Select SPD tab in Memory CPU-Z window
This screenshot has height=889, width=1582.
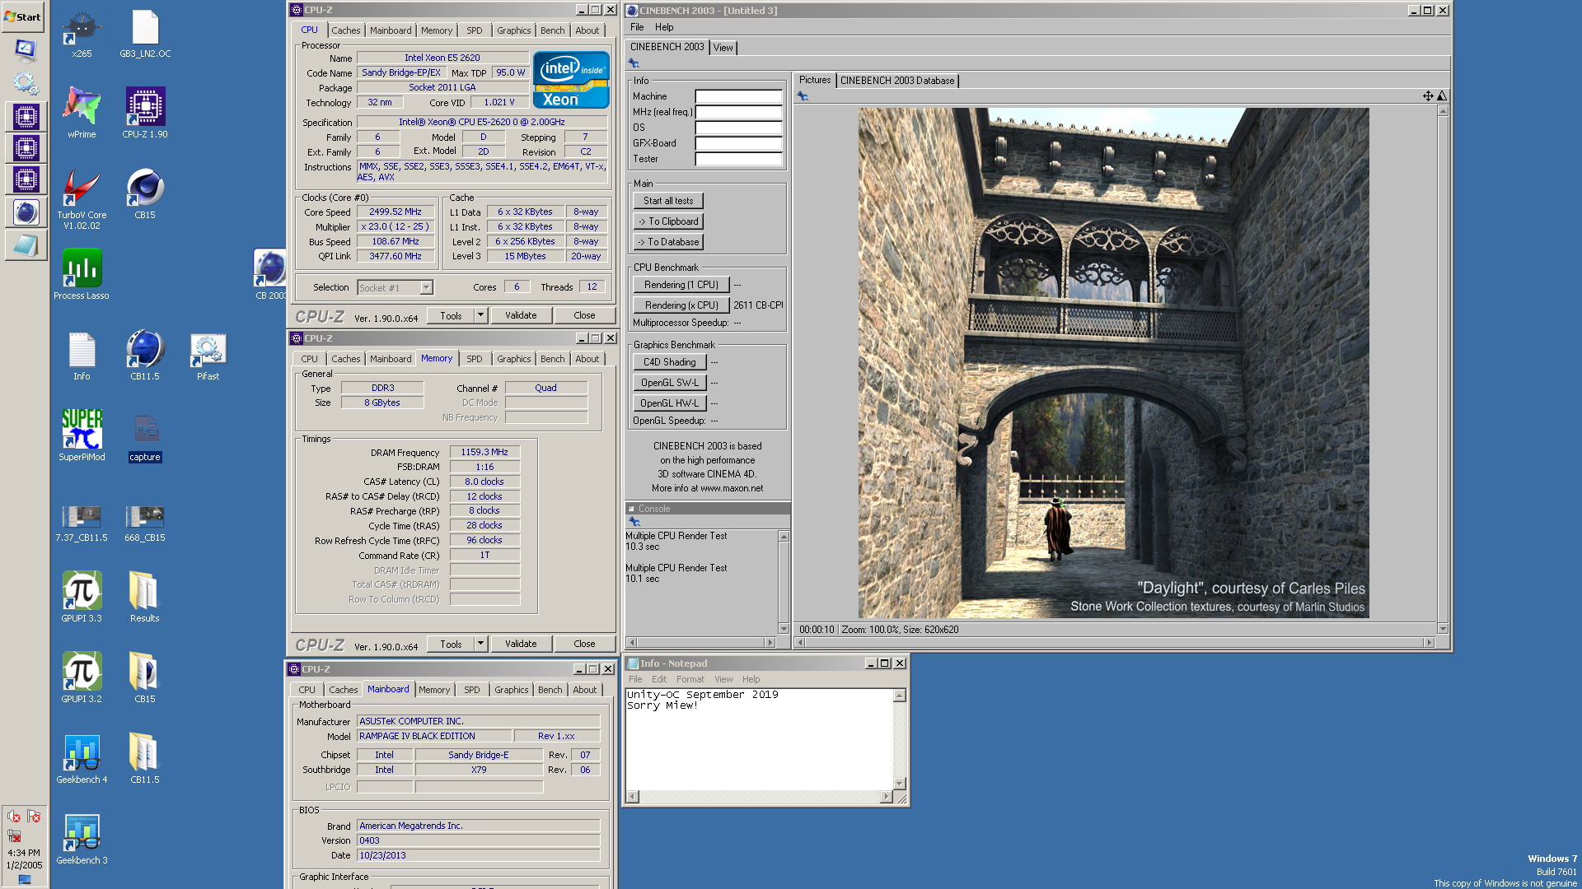coord(475,359)
